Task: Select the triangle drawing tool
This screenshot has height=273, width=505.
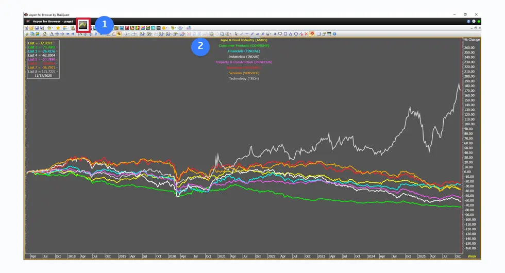Action: pyautogui.click(x=291, y=34)
